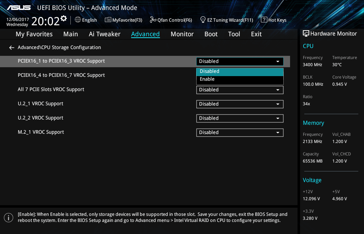
Task: Choose Disabled in the open dropdown list
Action: (209, 71)
